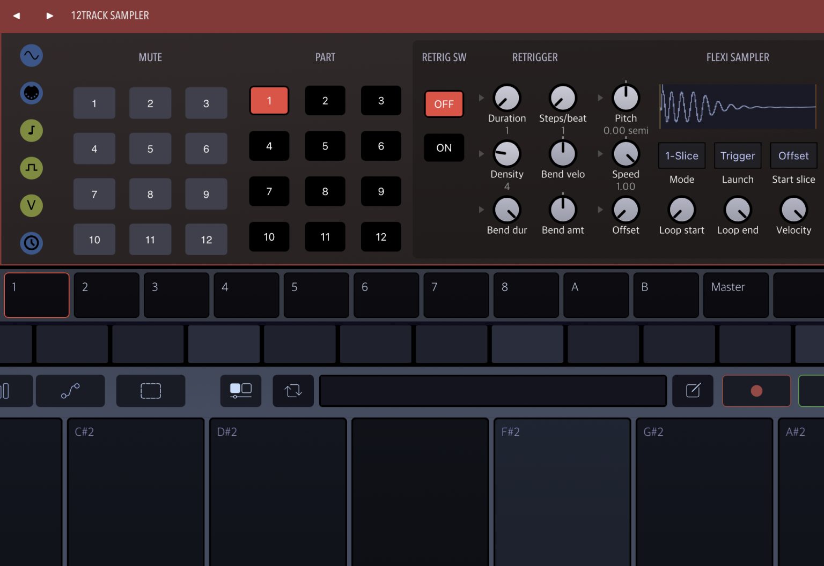Screen dimensions: 824x566
Task: Activate the dashed selection rectangle tool
Action: [151, 391]
